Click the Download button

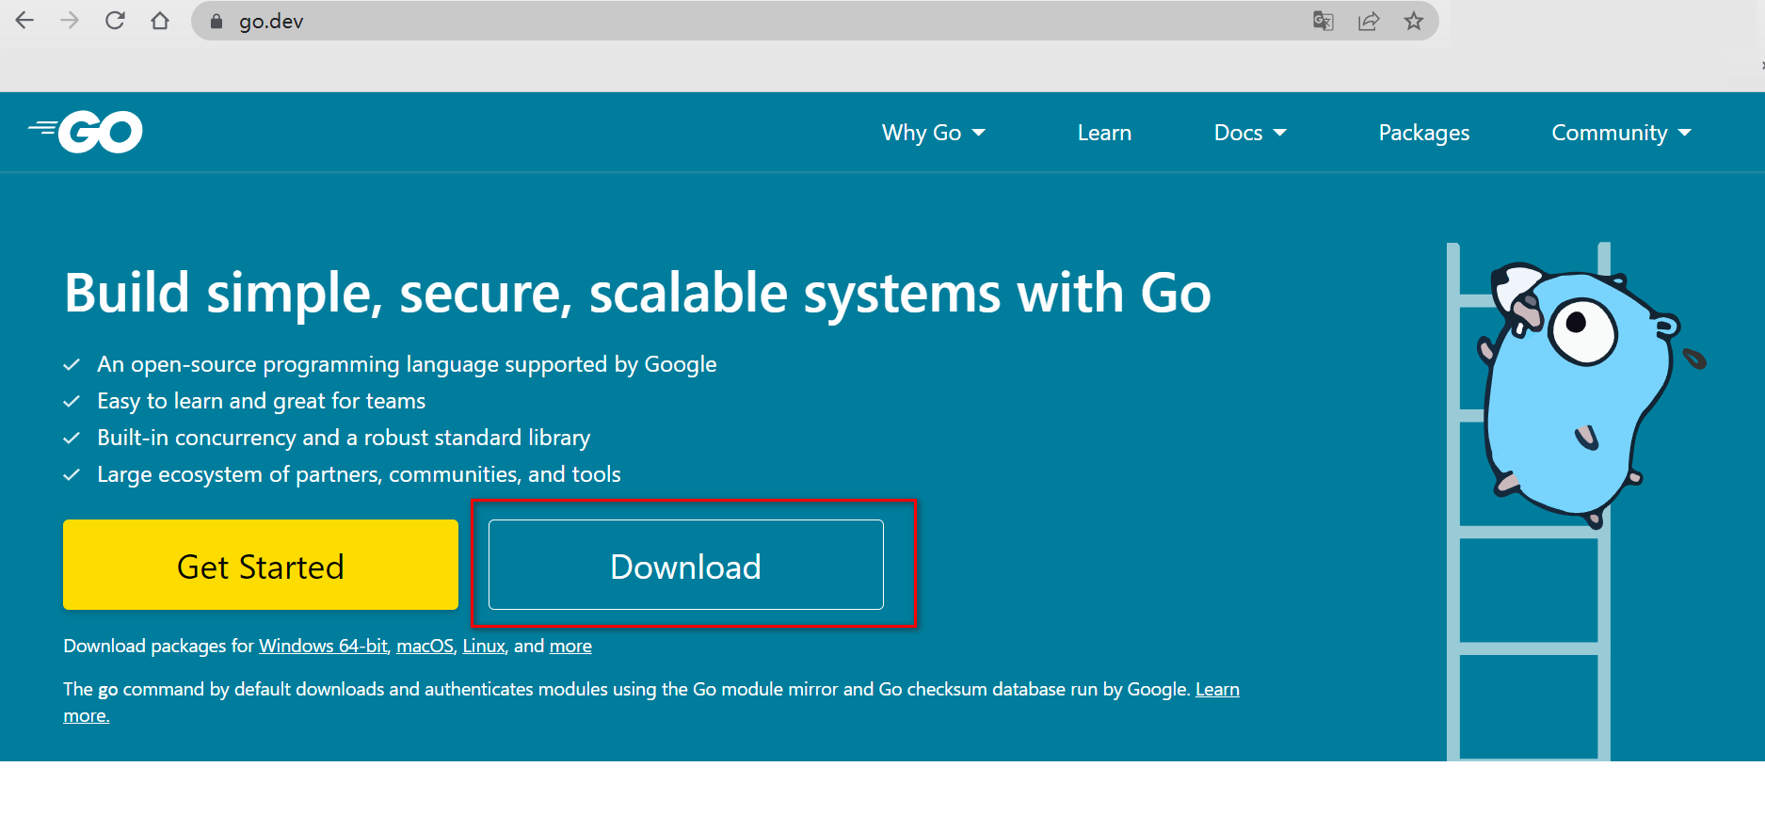(x=686, y=565)
